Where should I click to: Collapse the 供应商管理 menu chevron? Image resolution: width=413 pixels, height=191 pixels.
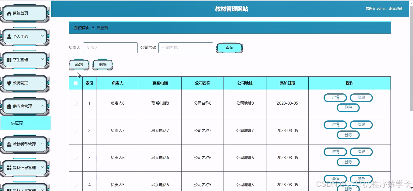[42, 106]
